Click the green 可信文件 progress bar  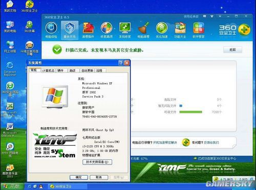[190, 112]
